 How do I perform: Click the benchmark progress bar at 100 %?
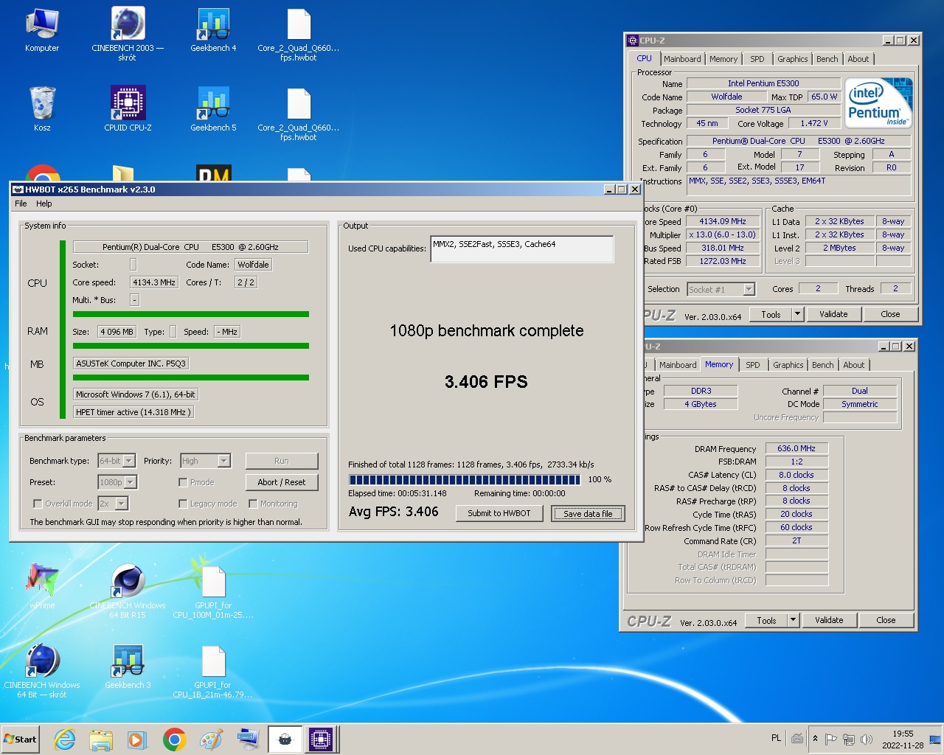(465, 479)
